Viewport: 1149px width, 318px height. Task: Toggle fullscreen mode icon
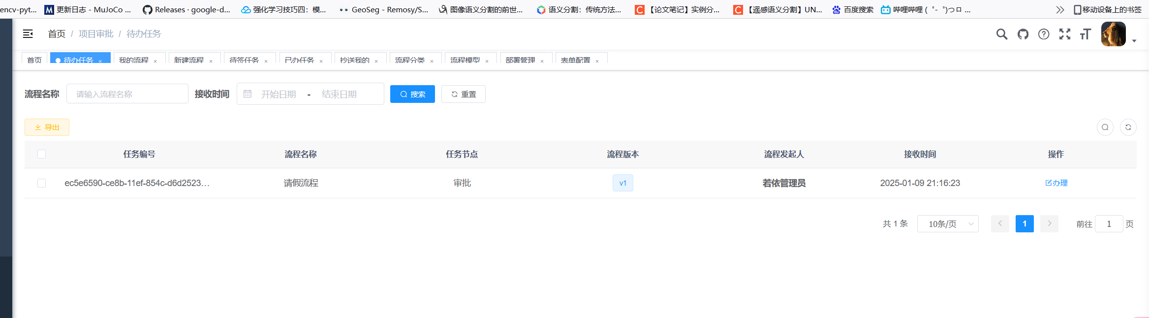click(1065, 34)
